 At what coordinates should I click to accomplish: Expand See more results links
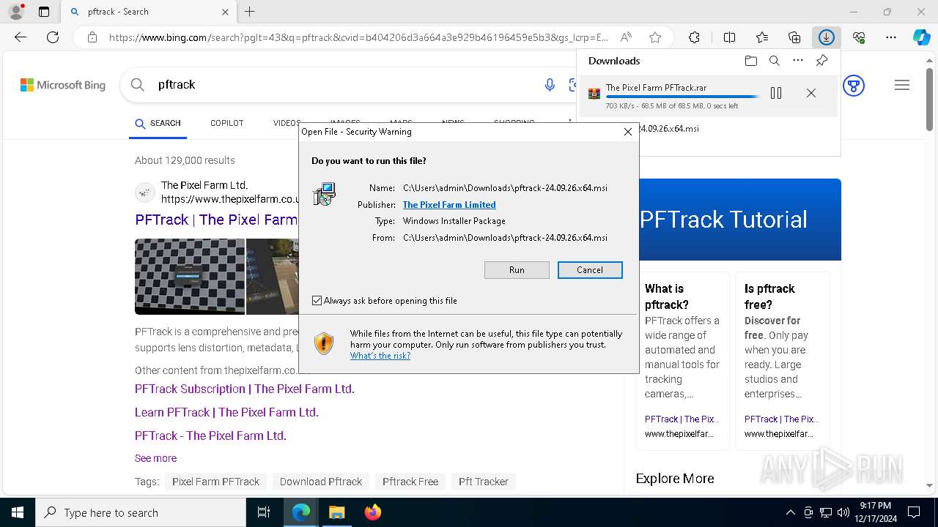pyautogui.click(x=155, y=458)
